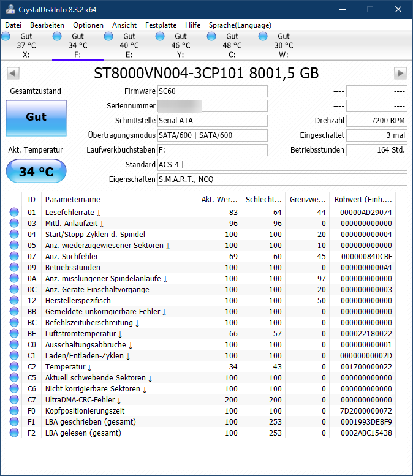Click the Schlecht... column header
The height and width of the screenshot is (476, 413).
click(x=263, y=200)
